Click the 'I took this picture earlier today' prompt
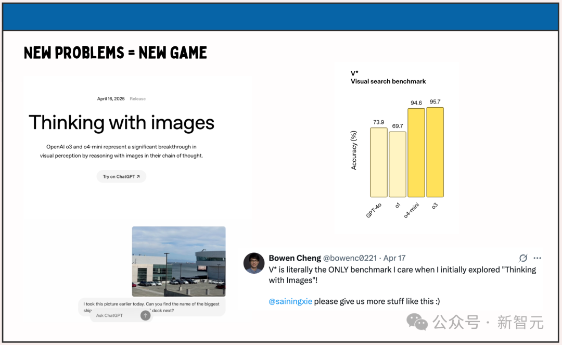Image resolution: width=562 pixels, height=345 pixels. point(151,307)
